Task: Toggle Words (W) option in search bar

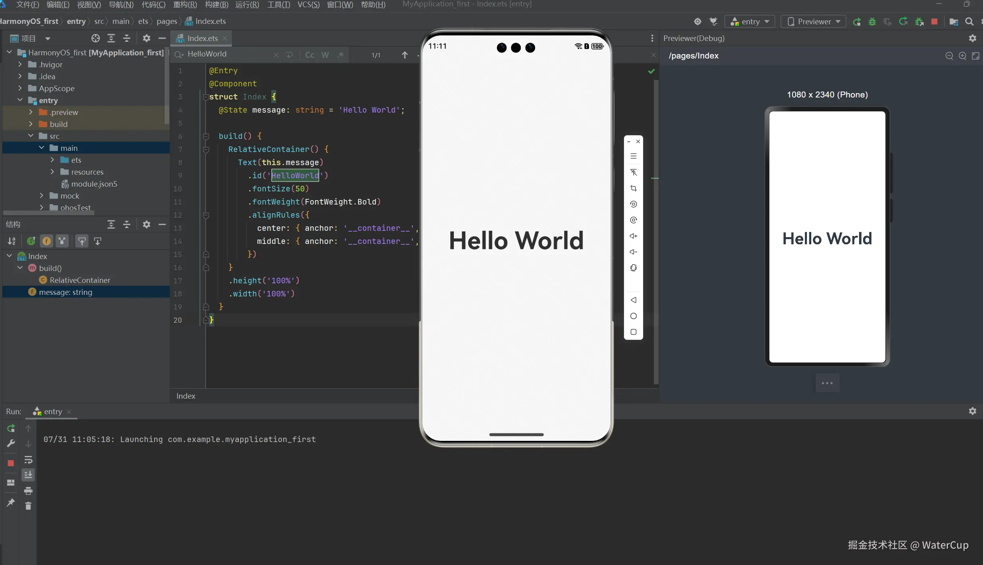Action: (325, 55)
